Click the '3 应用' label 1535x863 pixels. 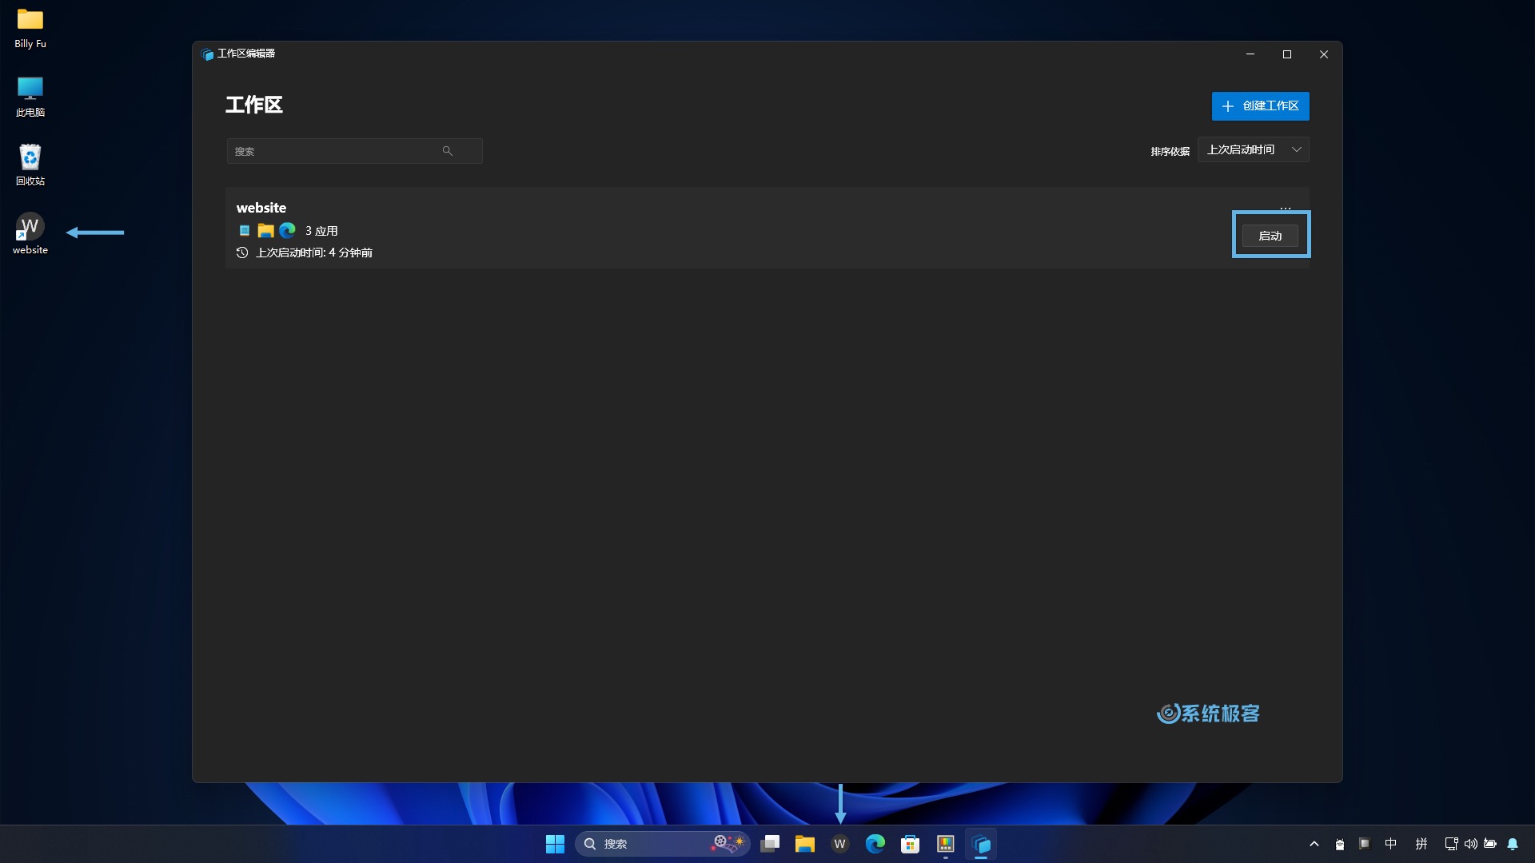click(321, 231)
